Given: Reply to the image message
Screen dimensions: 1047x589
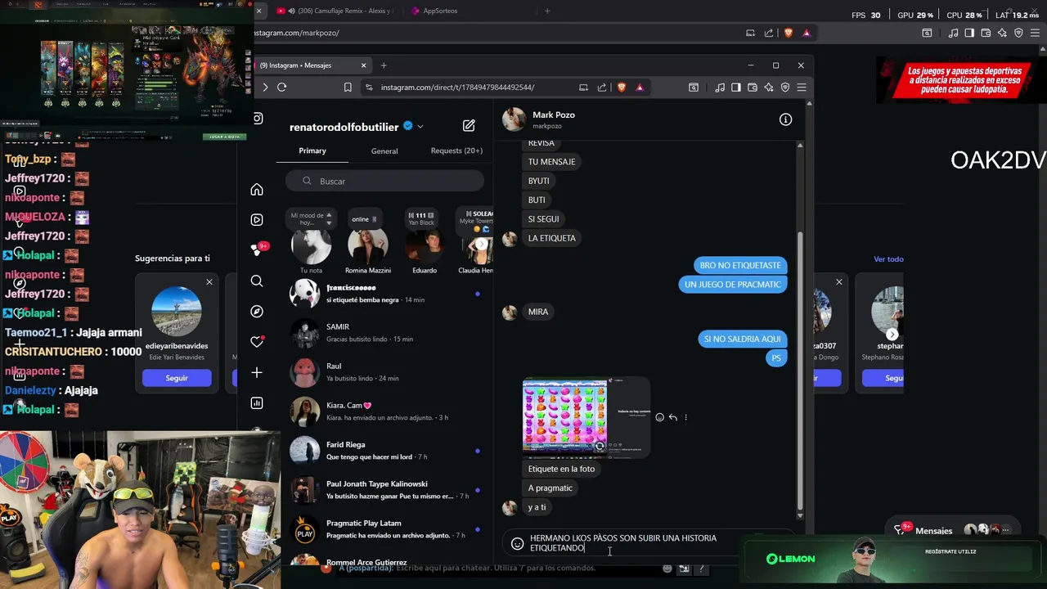Looking at the screenshot, I should click(x=672, y=417).
